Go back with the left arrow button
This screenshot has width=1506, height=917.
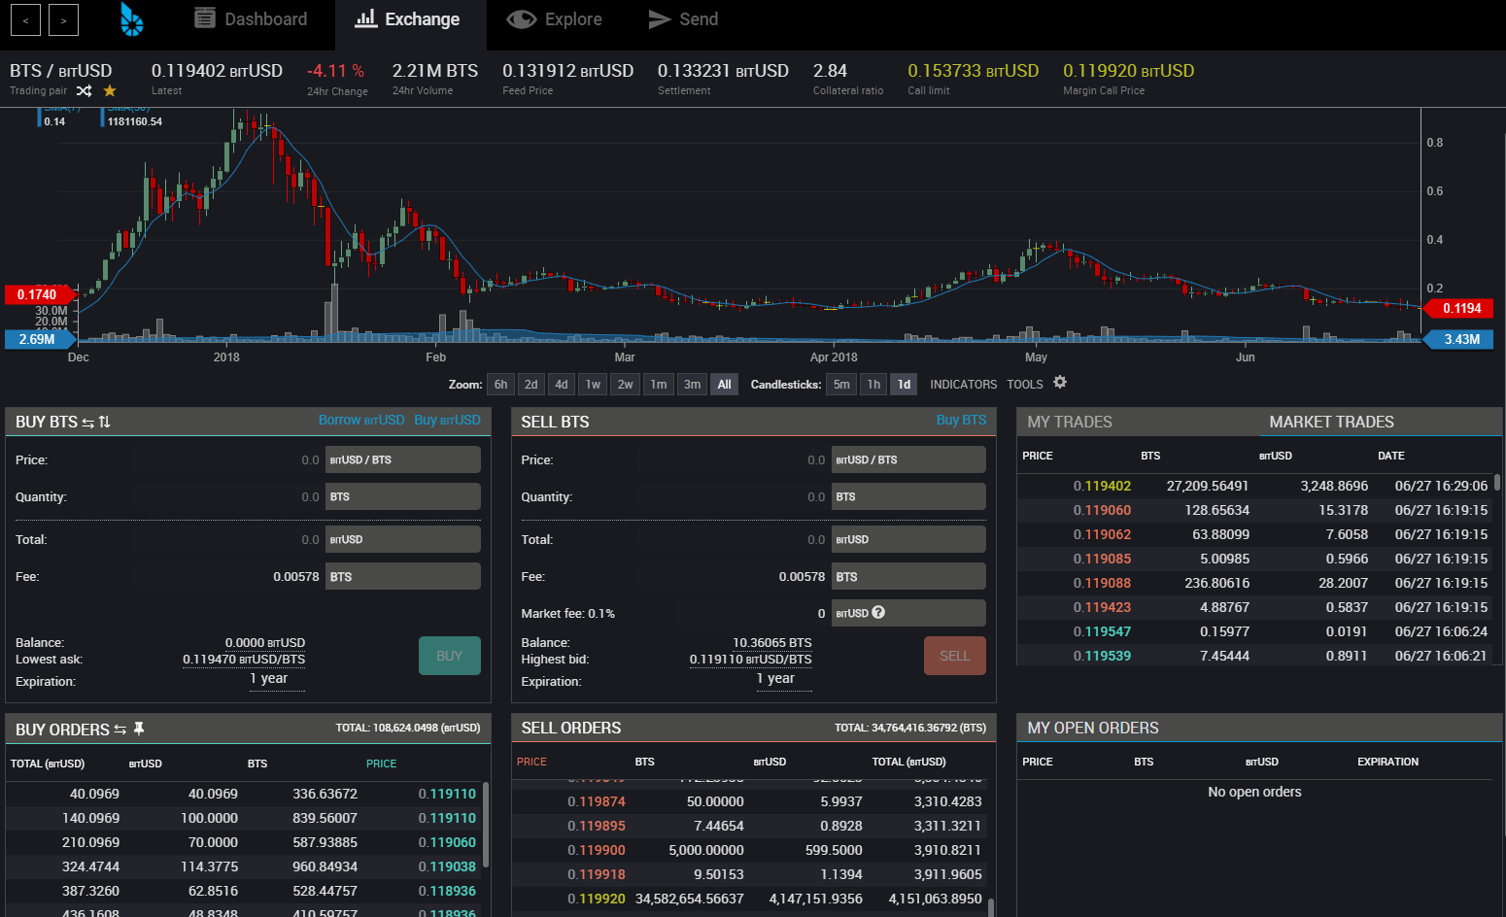25,19
